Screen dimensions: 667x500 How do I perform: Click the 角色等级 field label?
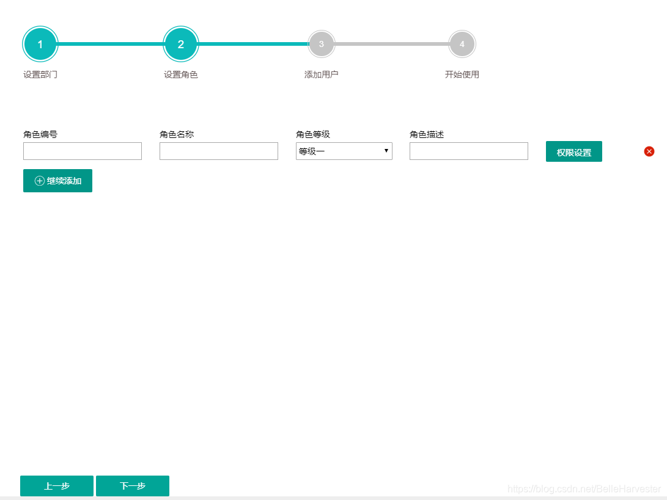tap(313, 134)
